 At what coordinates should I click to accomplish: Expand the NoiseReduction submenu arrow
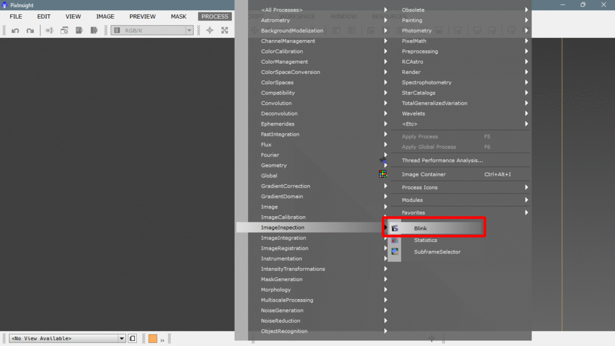click(x=386, y=321)
